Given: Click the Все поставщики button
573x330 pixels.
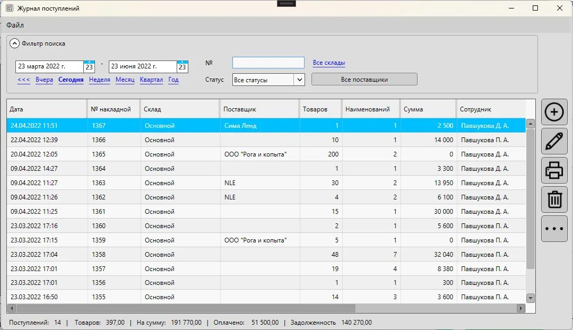Looking at the screenshot, I should (364, 79).
